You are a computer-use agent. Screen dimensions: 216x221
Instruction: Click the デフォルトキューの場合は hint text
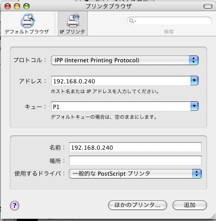[x=104, y=117]
